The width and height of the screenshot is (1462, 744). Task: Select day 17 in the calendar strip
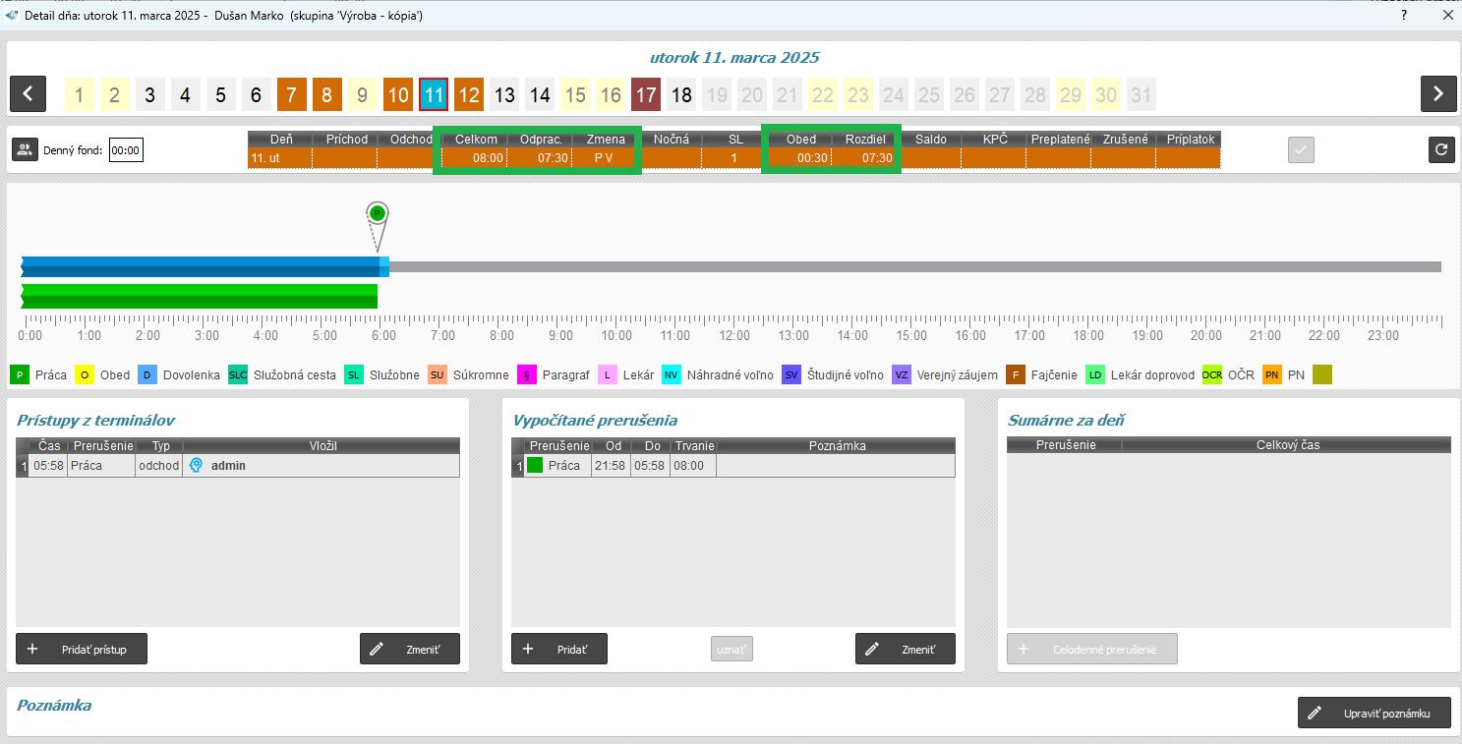tap(646, 95)
